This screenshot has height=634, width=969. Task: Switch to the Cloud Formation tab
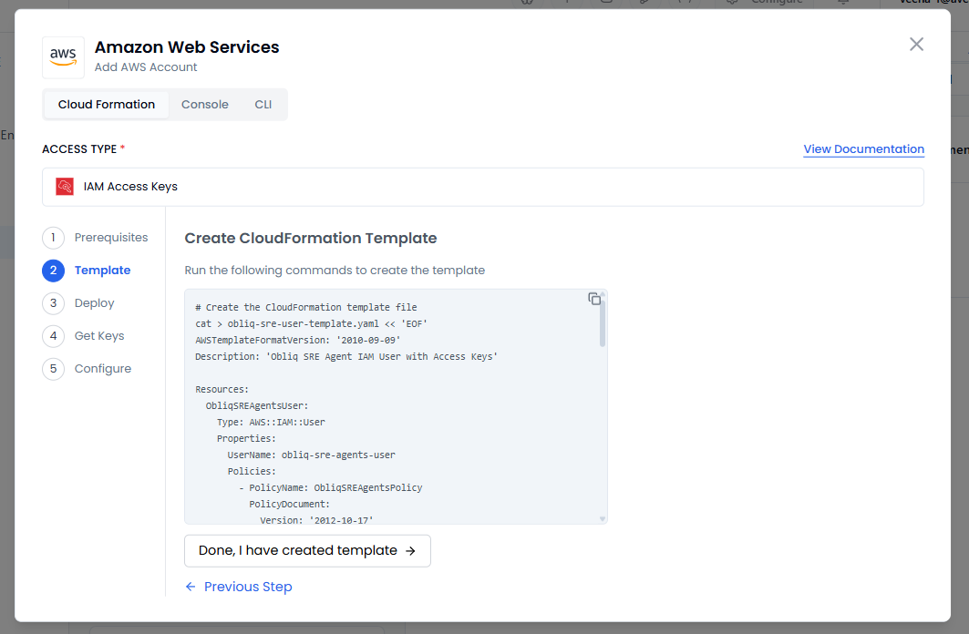click(x=107, y=105)
